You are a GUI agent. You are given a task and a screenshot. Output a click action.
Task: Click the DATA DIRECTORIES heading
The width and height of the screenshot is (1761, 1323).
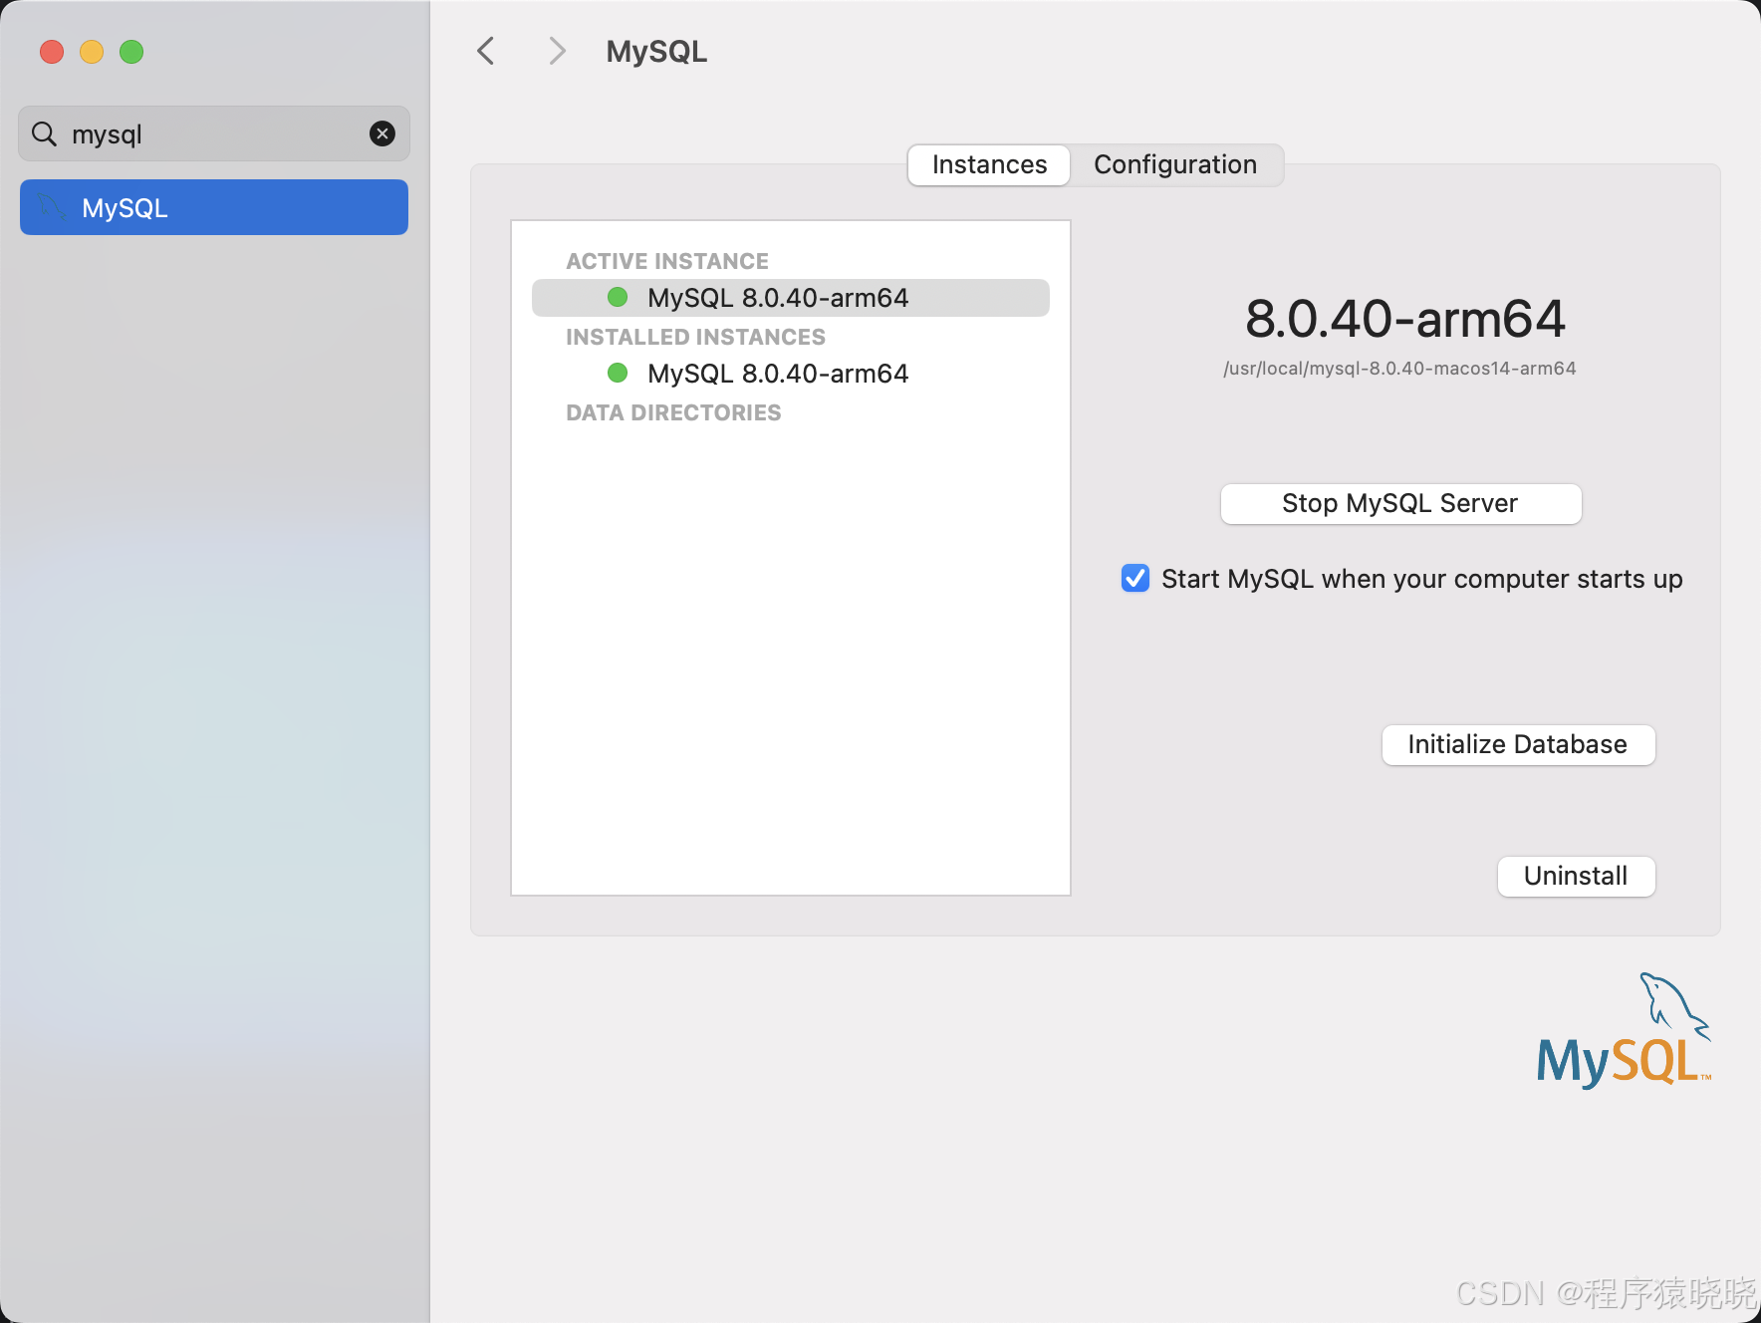[x=673, y=412]
